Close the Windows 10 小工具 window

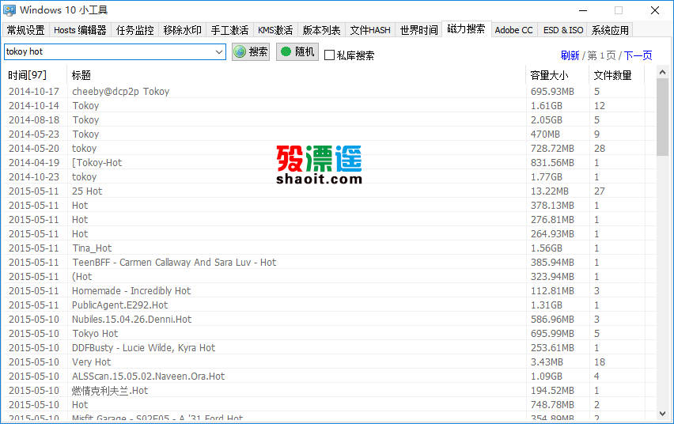pos(655,10)
